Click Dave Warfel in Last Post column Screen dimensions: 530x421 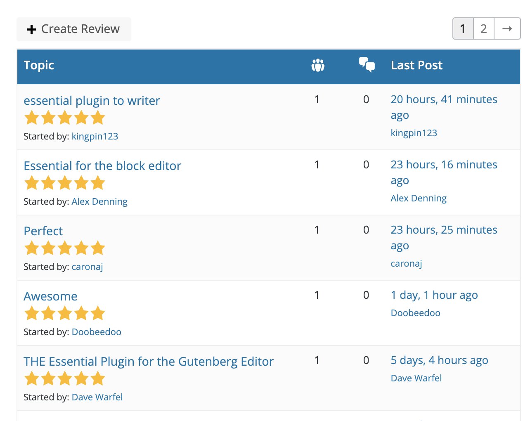(x=416, y=378)
